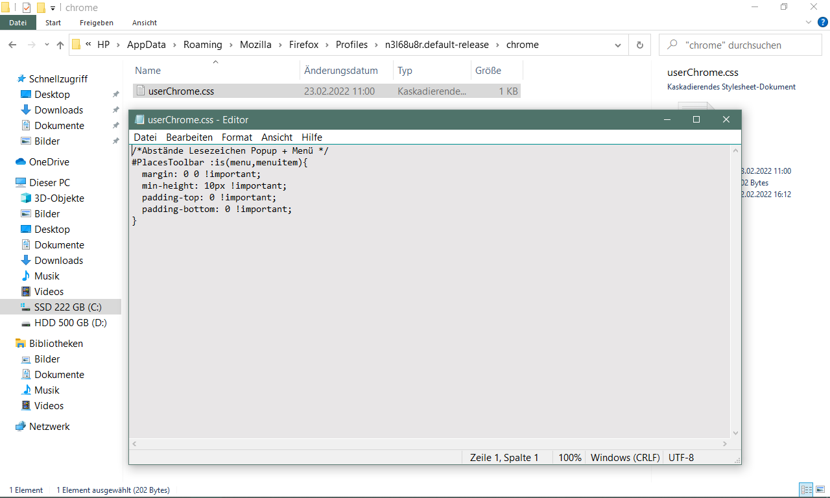The height and width of the screenshot is (498, 830).
Task: Expand the ribbon with the chevron
Action: [808, 23]
